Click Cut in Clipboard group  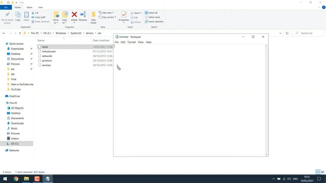click(35, 13)
